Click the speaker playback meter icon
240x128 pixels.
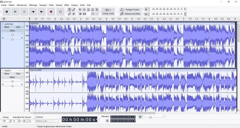click(146, 14)
